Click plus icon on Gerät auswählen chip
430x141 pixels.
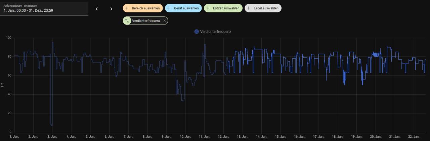pyautogui.click(x=169, y=8)
